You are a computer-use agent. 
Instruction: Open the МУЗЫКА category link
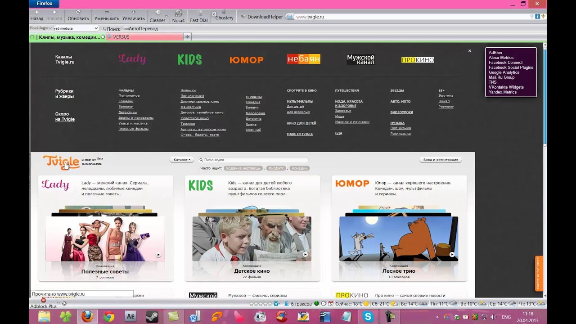click(x=397, y=123)
